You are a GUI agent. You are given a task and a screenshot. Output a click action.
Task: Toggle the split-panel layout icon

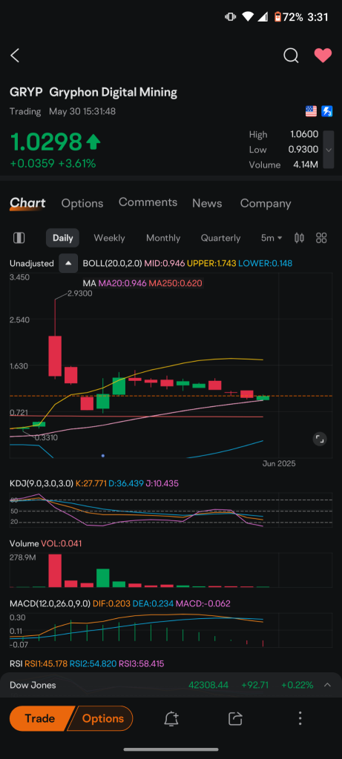(x=19, y=238)
